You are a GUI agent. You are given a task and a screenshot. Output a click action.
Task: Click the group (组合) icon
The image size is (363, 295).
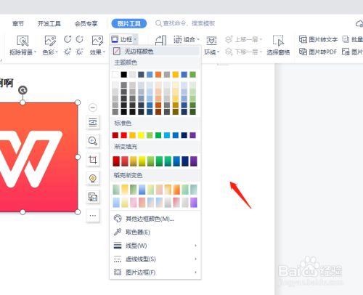coord(178,39)
